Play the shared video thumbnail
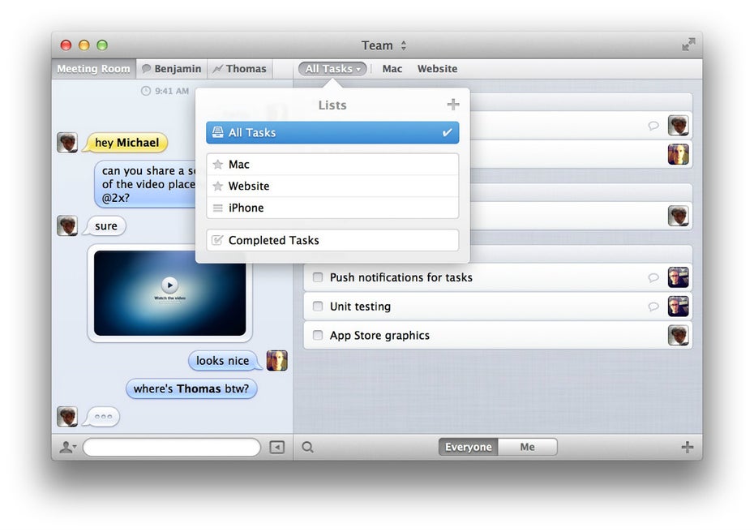This screenshot has width=754, height=532. point(169,285)
